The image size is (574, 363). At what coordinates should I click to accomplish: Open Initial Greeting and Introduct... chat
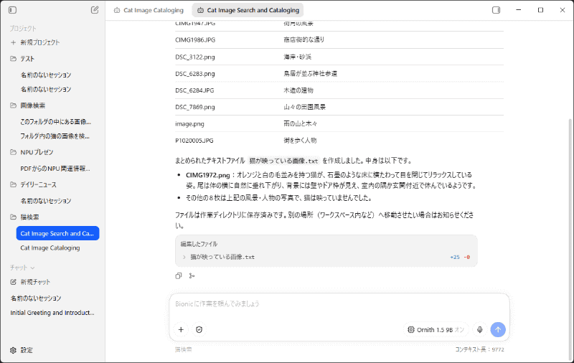(52, 313)
